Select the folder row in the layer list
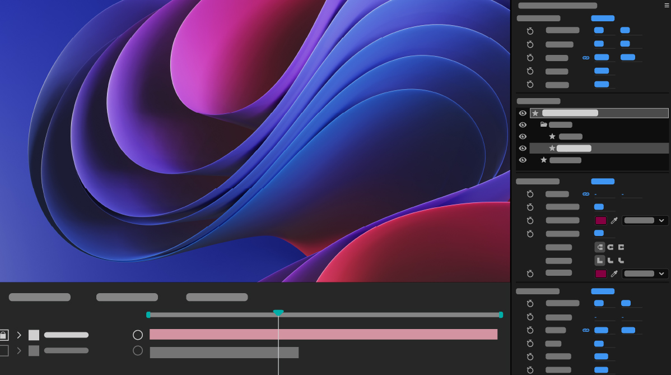671x375 pixels. coord(599,124)
